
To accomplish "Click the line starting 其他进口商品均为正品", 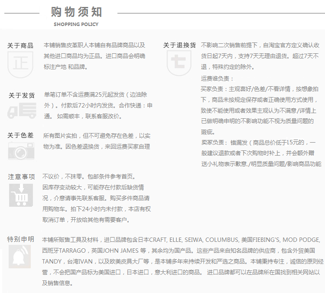I will pos(94,56).
